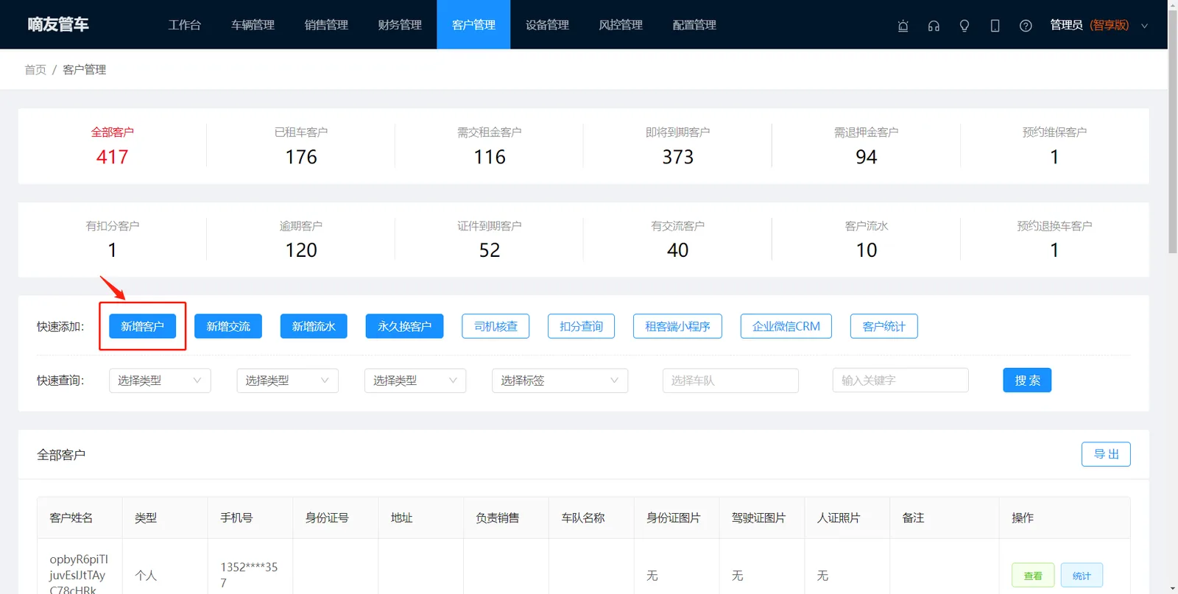1178x594 pixels.
Task: Click the 搜索 button
Action: [x=1027, y=381]
